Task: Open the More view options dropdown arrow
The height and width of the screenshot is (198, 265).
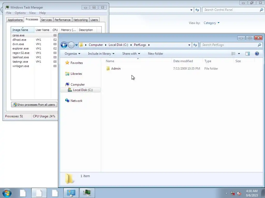Action: point(239,54)
